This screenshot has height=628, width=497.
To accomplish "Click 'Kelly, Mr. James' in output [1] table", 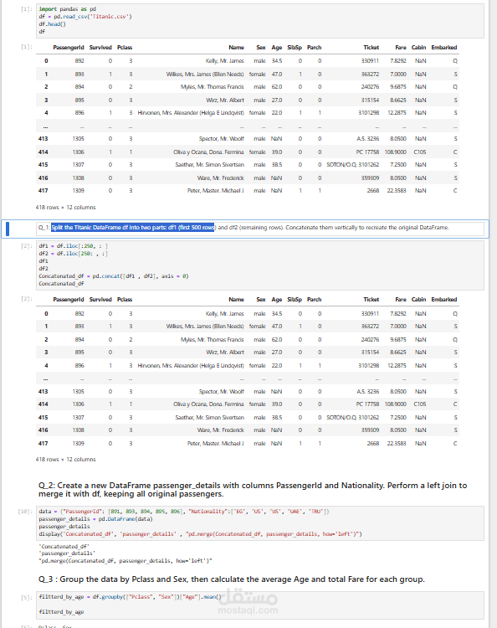I will (x=224, y=61).
